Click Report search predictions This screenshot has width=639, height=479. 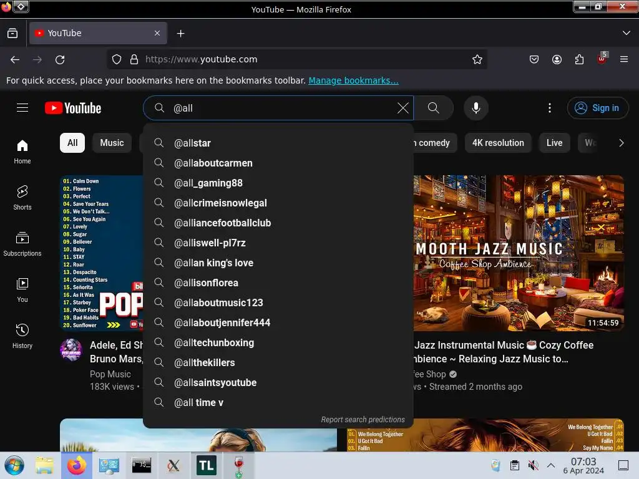pos(363,420)
